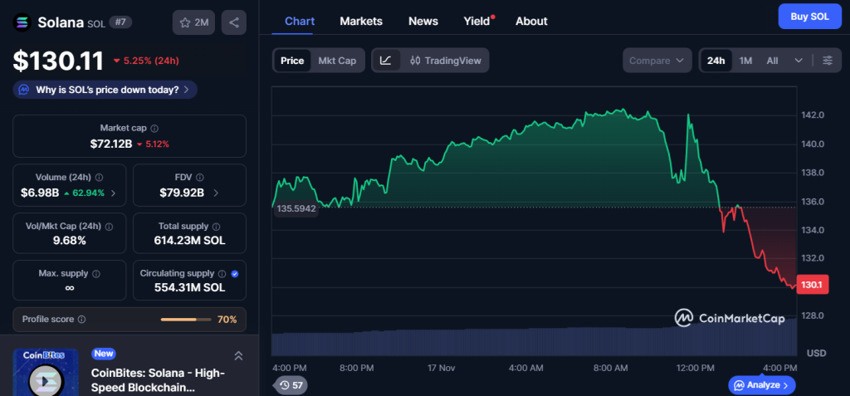
Task: Click the share icon next to Solana
Action: [233, 22]
